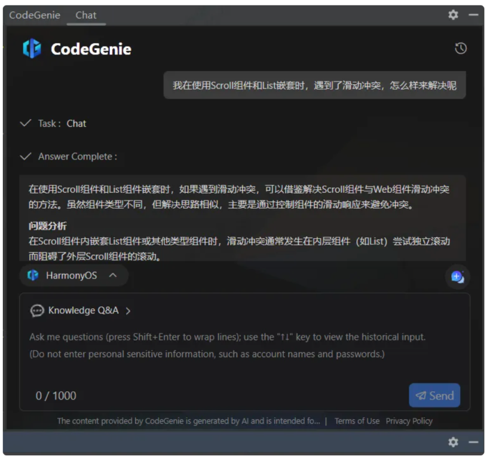Click the Task: Chat checkmark icon
Image resolution: width=490 pixels, height=463 pixels.
click(x=25, y=123)
